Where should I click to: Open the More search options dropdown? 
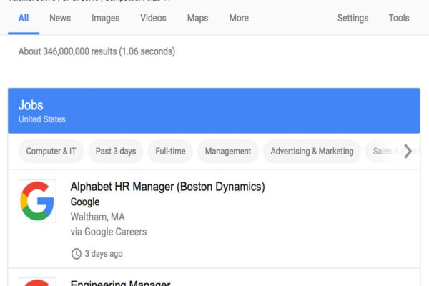click(x=239, y=18)
